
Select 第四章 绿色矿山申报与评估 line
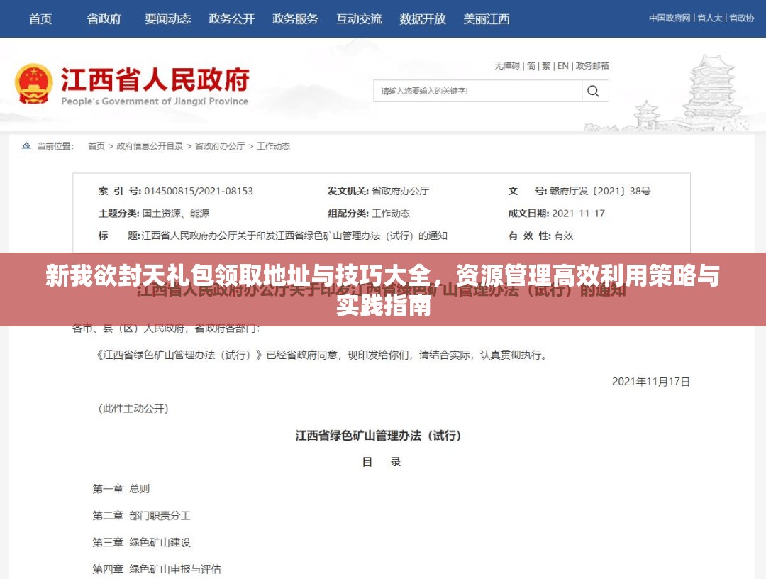point(157,569)
